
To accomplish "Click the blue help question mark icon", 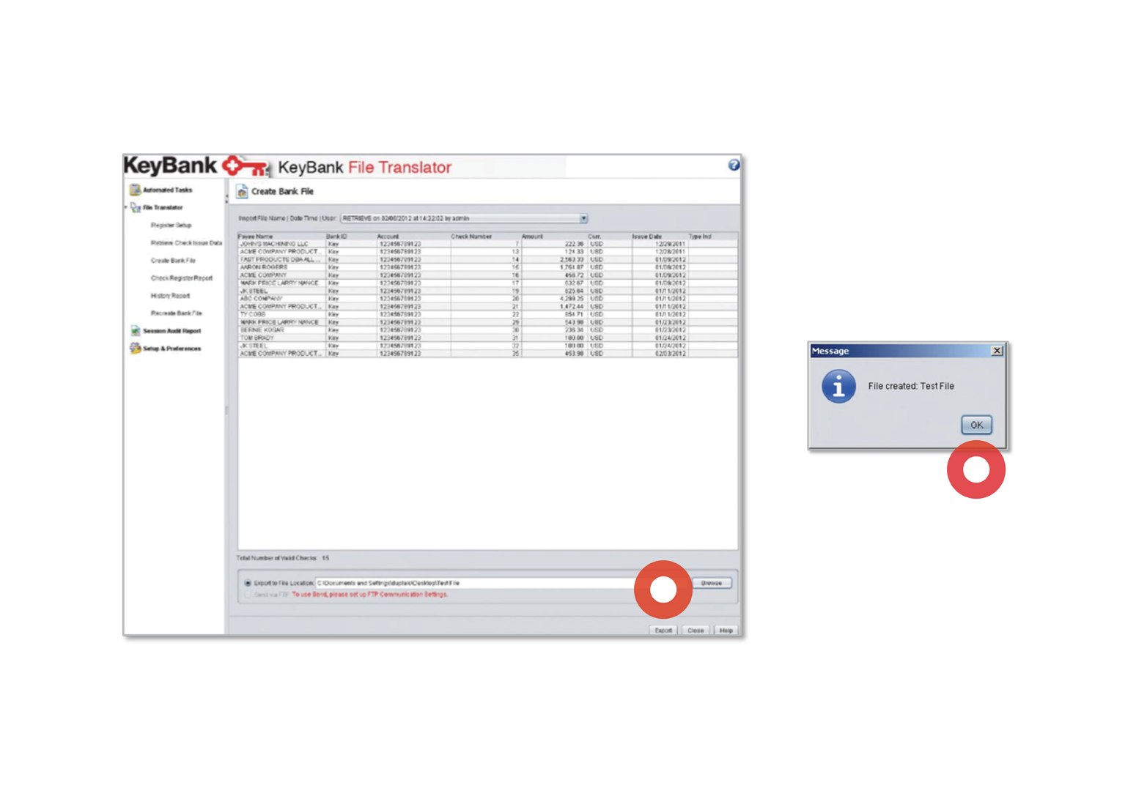I will coord(733,165).
